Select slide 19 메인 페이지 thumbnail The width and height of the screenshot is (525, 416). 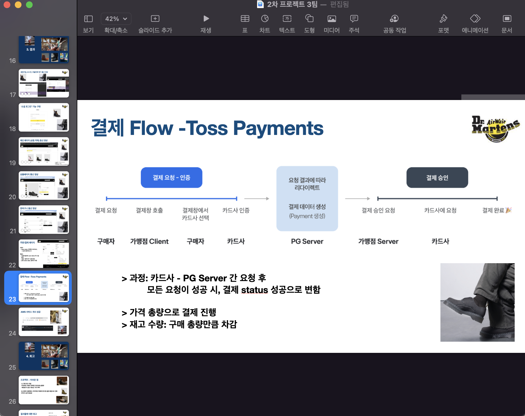44,151
